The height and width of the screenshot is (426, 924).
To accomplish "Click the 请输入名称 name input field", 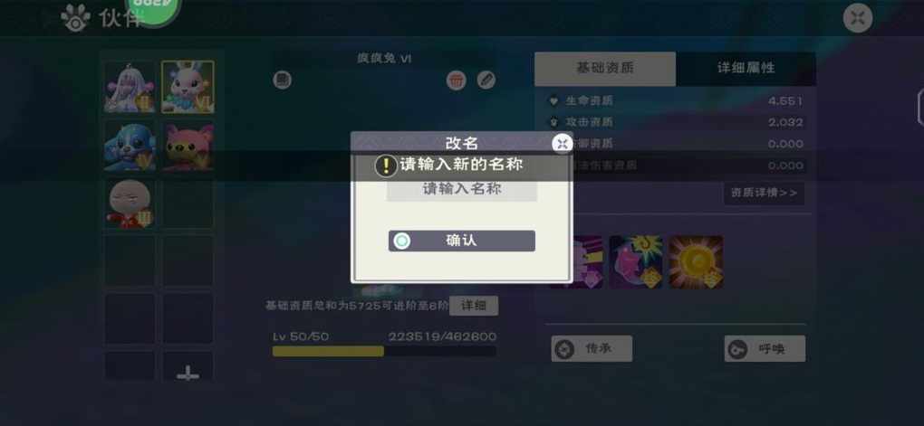I will [x=461, y=189].
